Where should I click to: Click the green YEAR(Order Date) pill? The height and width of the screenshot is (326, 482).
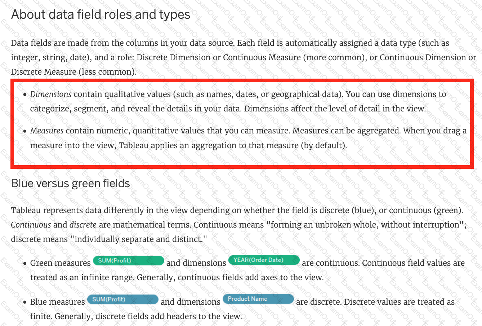point(264,260)
